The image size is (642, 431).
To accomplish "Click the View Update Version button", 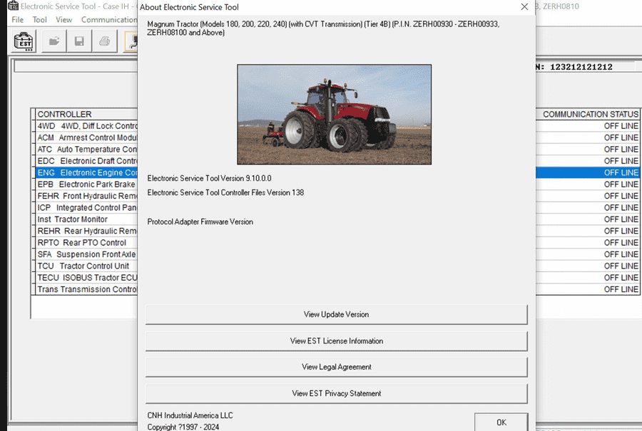I will pyautogui.click(x=336, y=314).
